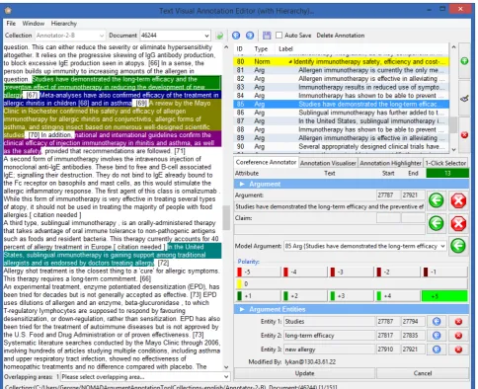
Task: Remove Entity 1 with its red icon
Action: 458,322
